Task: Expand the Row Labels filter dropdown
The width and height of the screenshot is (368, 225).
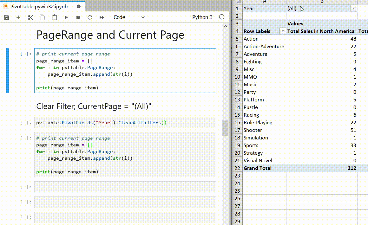Action: 282,31
